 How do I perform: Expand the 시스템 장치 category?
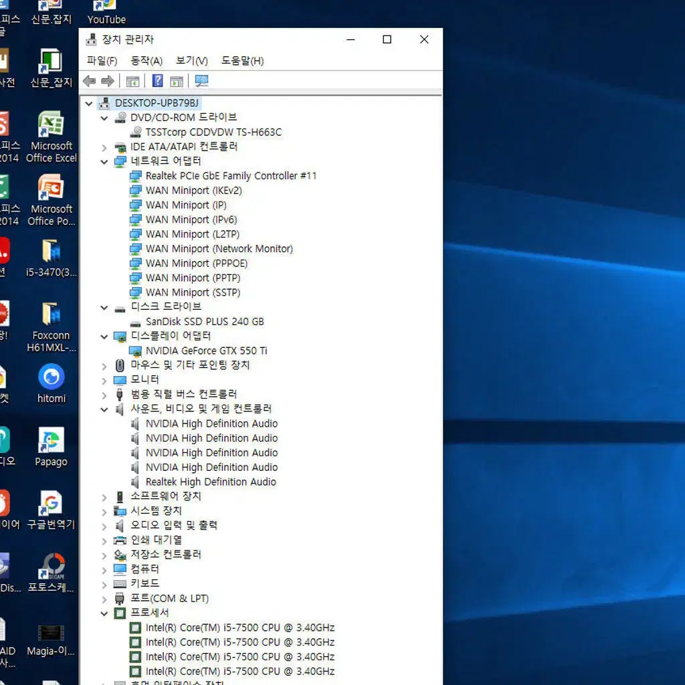tap(104, 512)
